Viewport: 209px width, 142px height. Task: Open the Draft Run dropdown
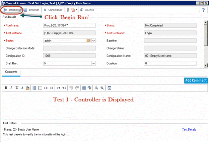point(93,63)
